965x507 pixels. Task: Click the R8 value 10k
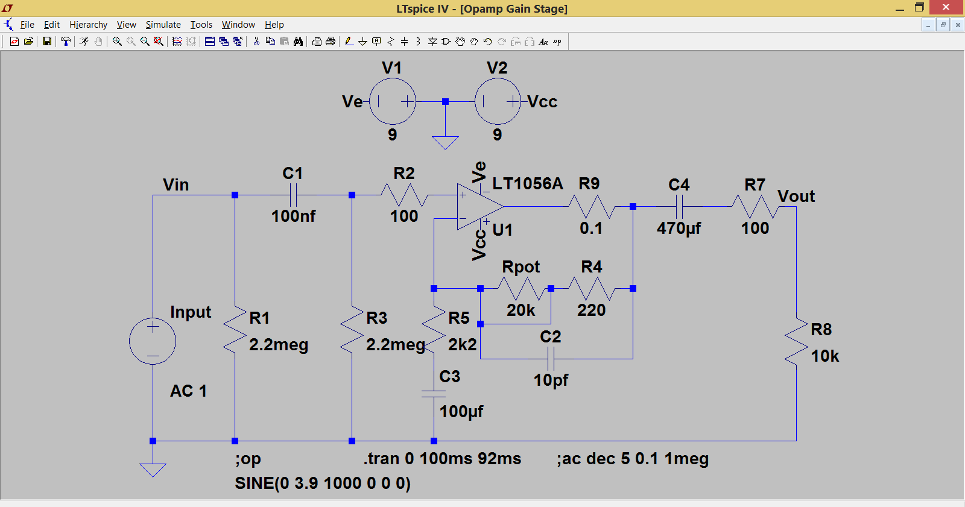[825, 356]
